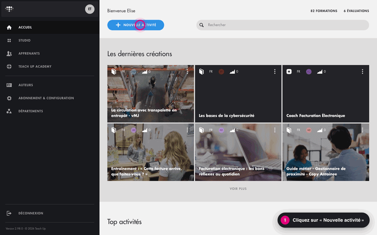This screenshot has width=377, height=235.
Task: Click red author avatar on cybersécurité card
Action: click(x=221, y=71)
